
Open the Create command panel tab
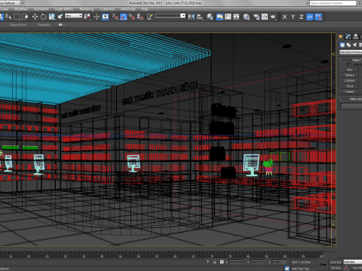tap(341, 37)
